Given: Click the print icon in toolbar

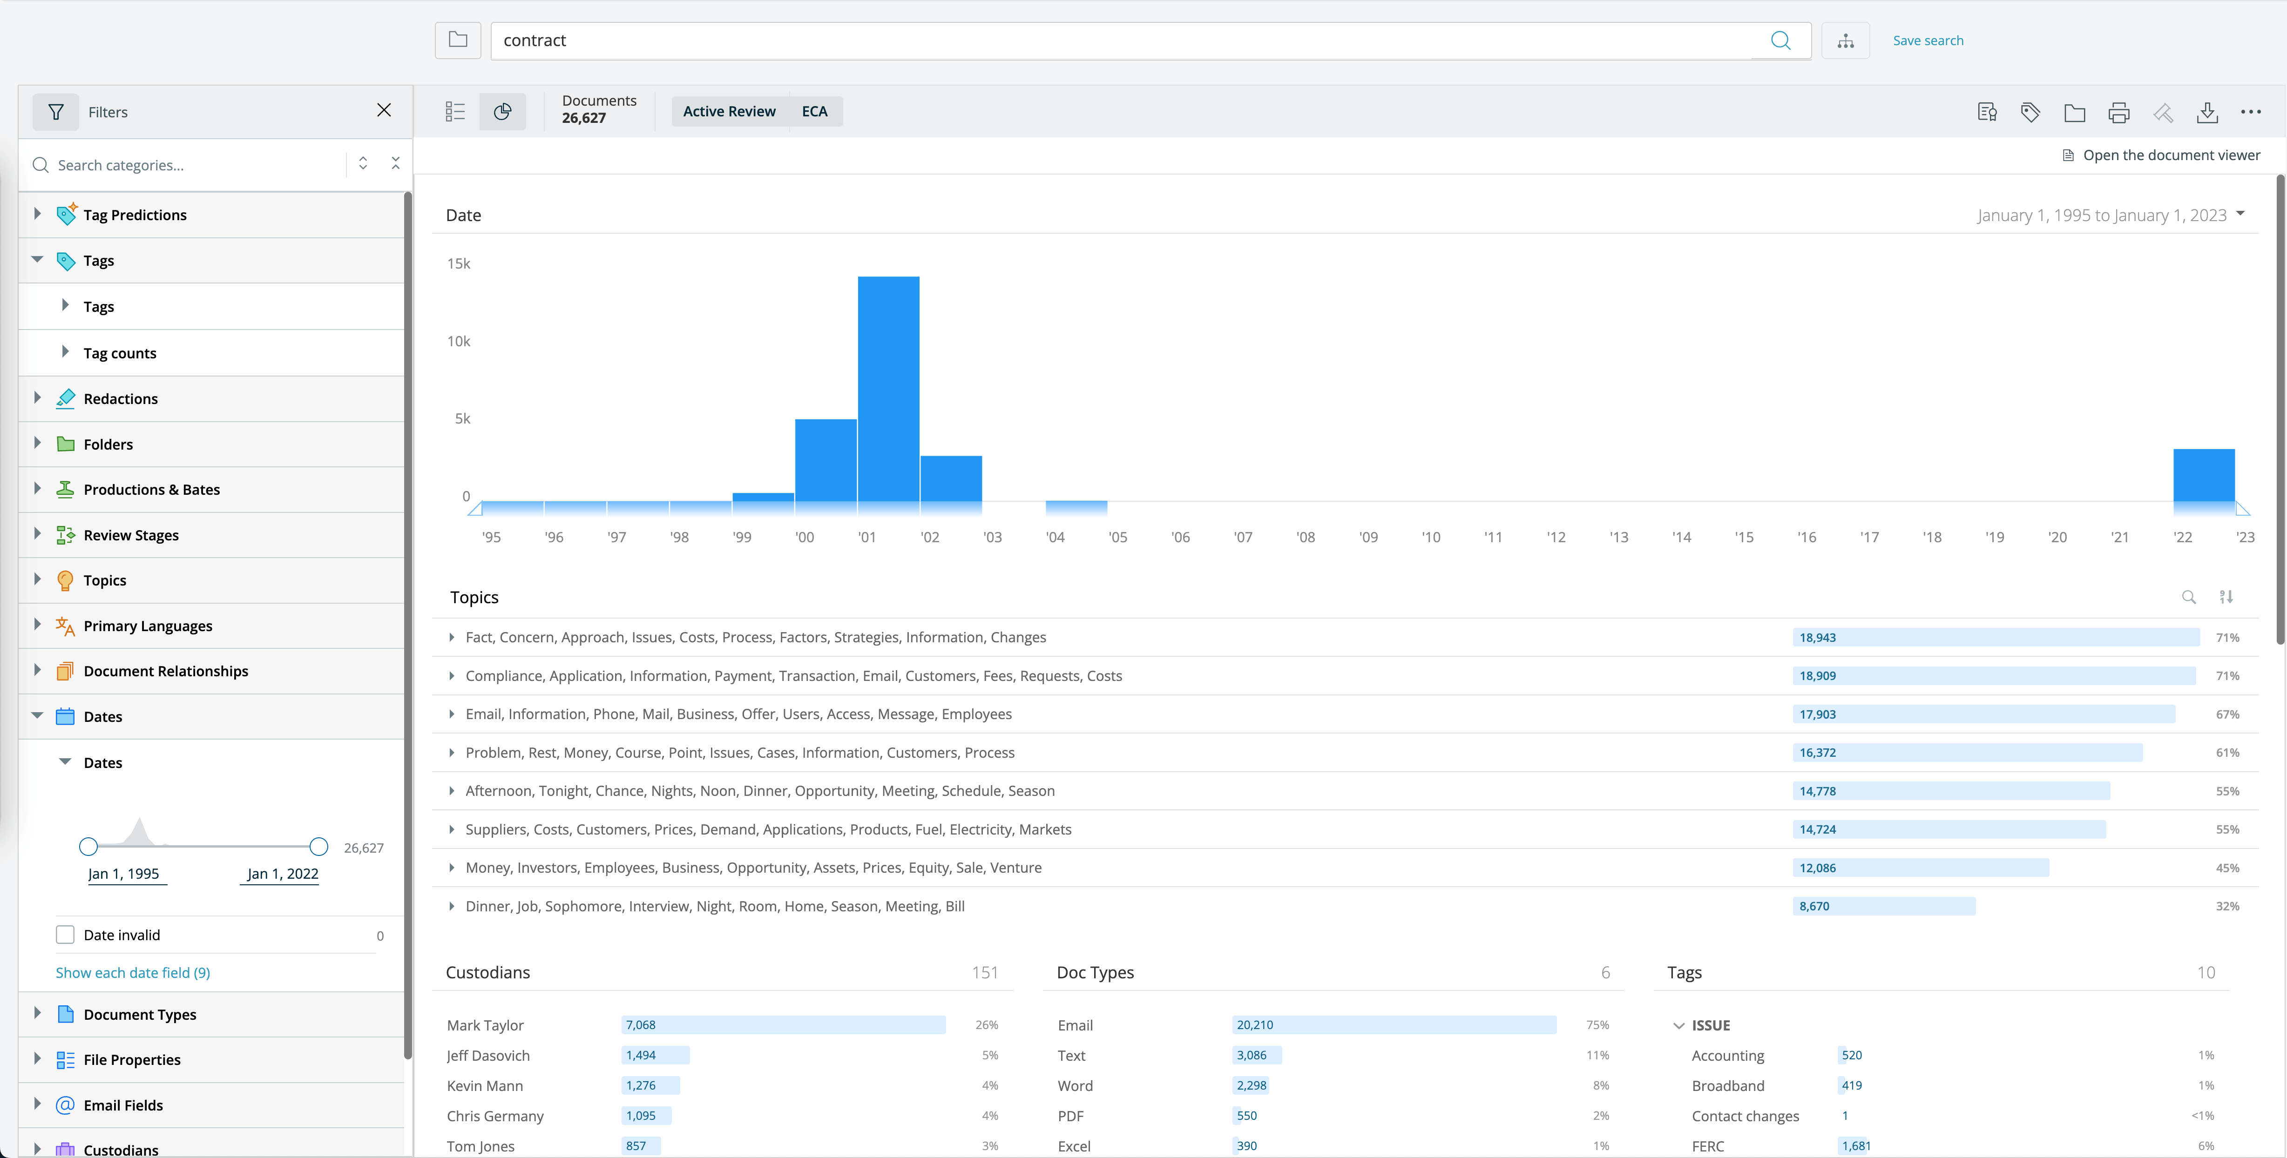Looking at the screenshot, I should (x=2118, y=112).
